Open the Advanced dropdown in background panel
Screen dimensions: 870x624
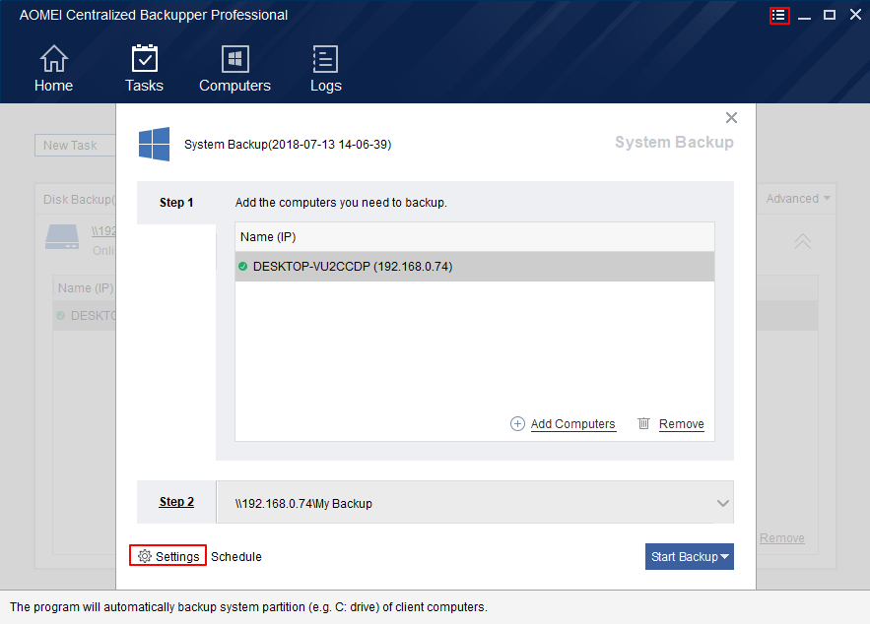798,199
